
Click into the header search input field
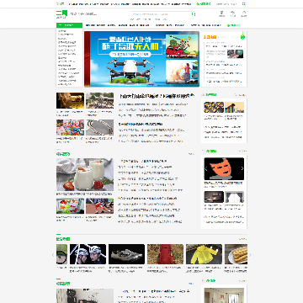[161, 13]
